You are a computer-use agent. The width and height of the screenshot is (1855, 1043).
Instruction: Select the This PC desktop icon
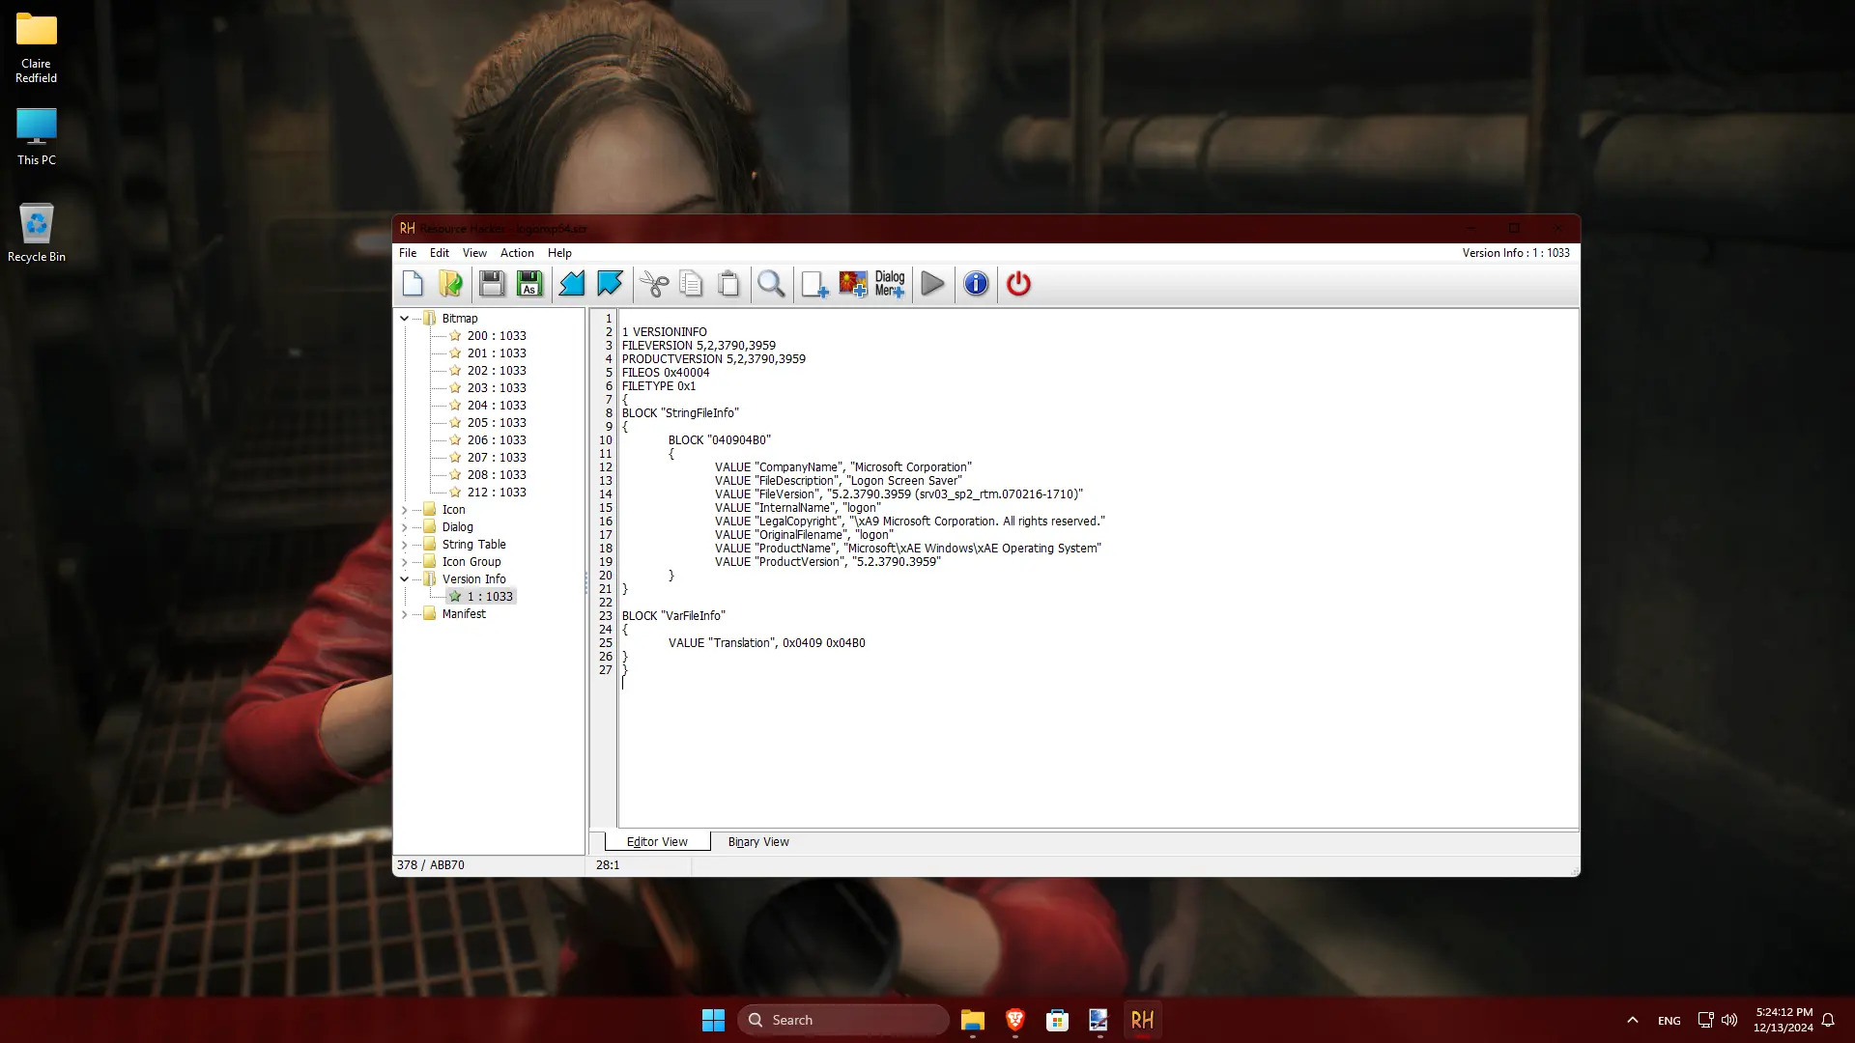(x=36, y=137)
